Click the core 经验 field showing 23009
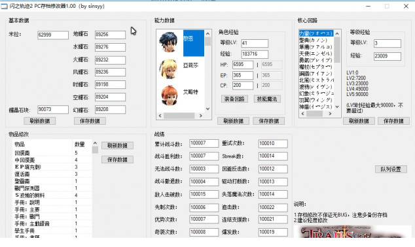This screenshot has width=415, height=247. 388,56
